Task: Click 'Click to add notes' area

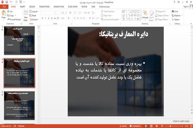Action: tap(181, 121)
